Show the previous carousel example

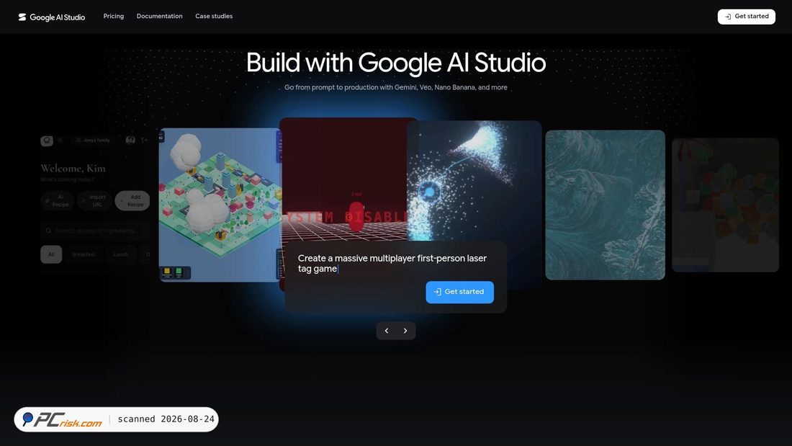[x=387, y=331]
